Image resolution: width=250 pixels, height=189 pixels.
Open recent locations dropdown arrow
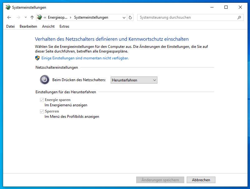26,17
